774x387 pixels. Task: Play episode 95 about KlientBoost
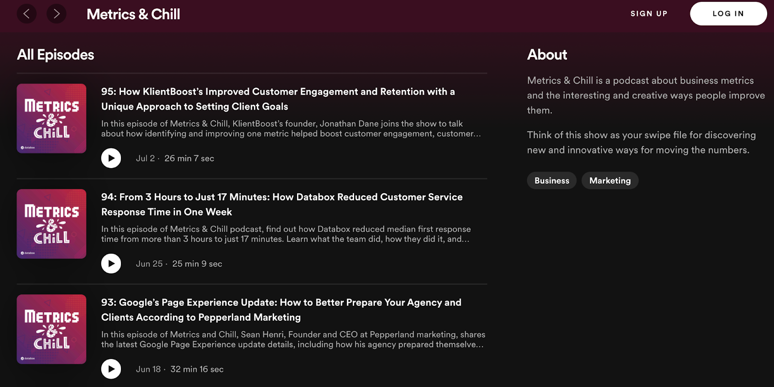tap(111, 158)
